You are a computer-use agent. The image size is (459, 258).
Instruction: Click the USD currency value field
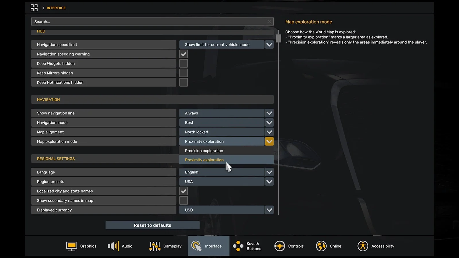click(x=222, y=210)
